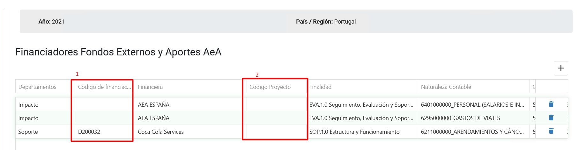
Task: Delete the GASTOS DE VIAJES row with trash icon
Action: 551,118
